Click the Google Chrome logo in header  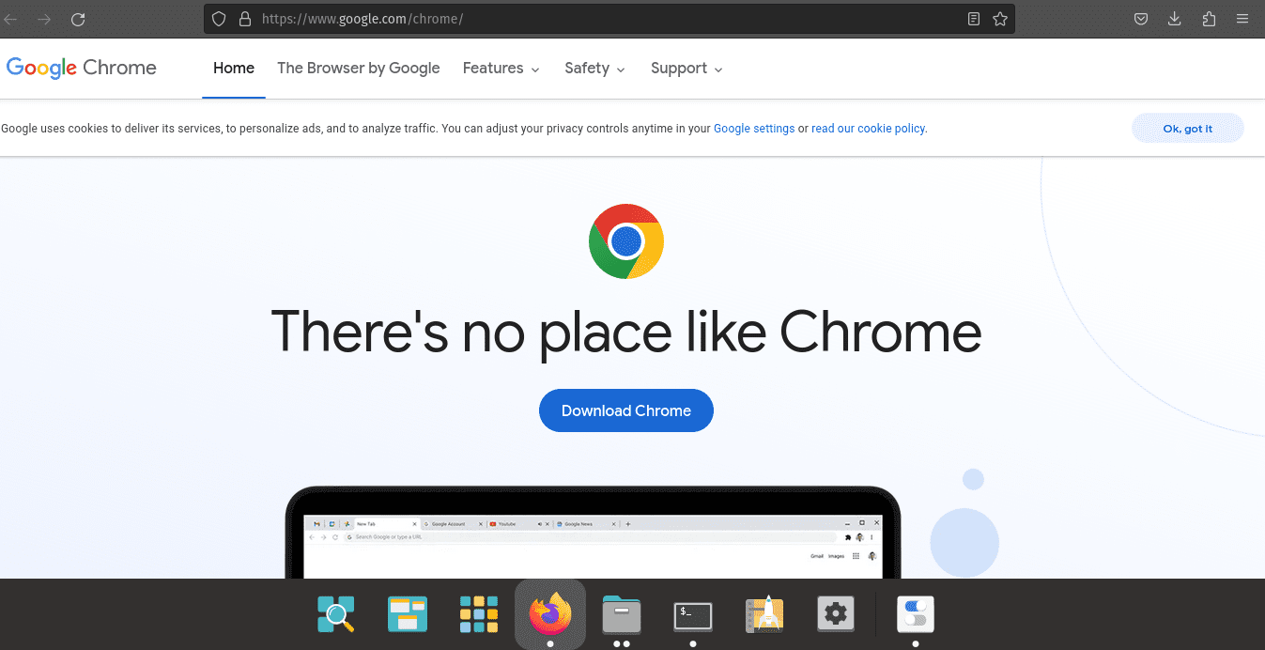click(x=82, y=68)
